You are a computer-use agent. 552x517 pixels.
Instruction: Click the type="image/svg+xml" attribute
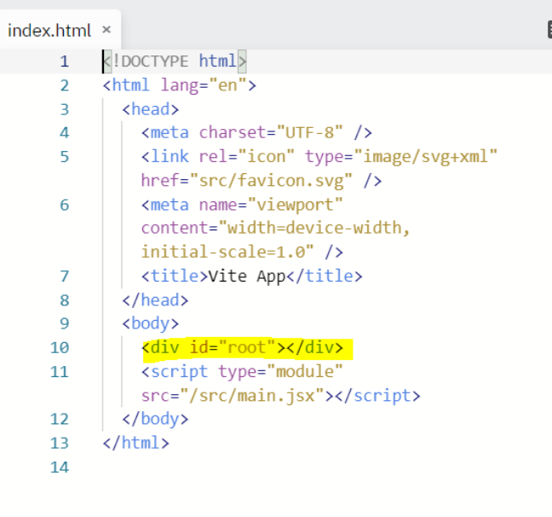[401, 157]
